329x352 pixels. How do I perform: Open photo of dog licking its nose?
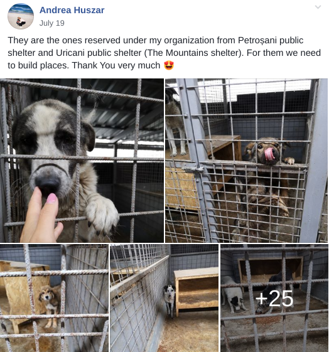pyautogui.click(x=246, y=161)
